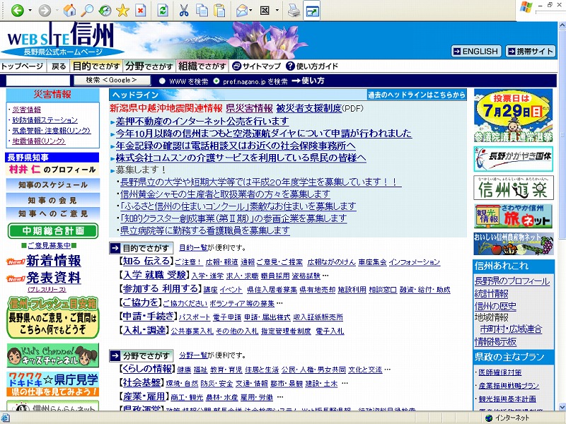Open the パスポート link
566x424 pixels.
pos(194,317)
